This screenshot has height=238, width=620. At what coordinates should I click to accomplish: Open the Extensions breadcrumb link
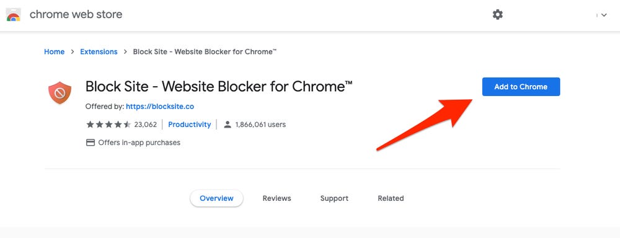coord(99,52)
